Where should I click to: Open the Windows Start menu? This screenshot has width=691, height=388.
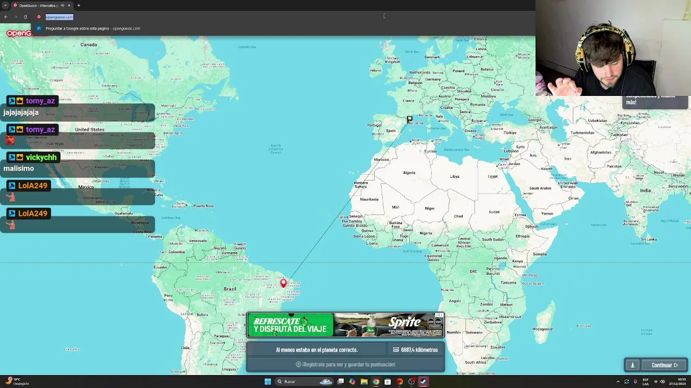coord(268,382)
